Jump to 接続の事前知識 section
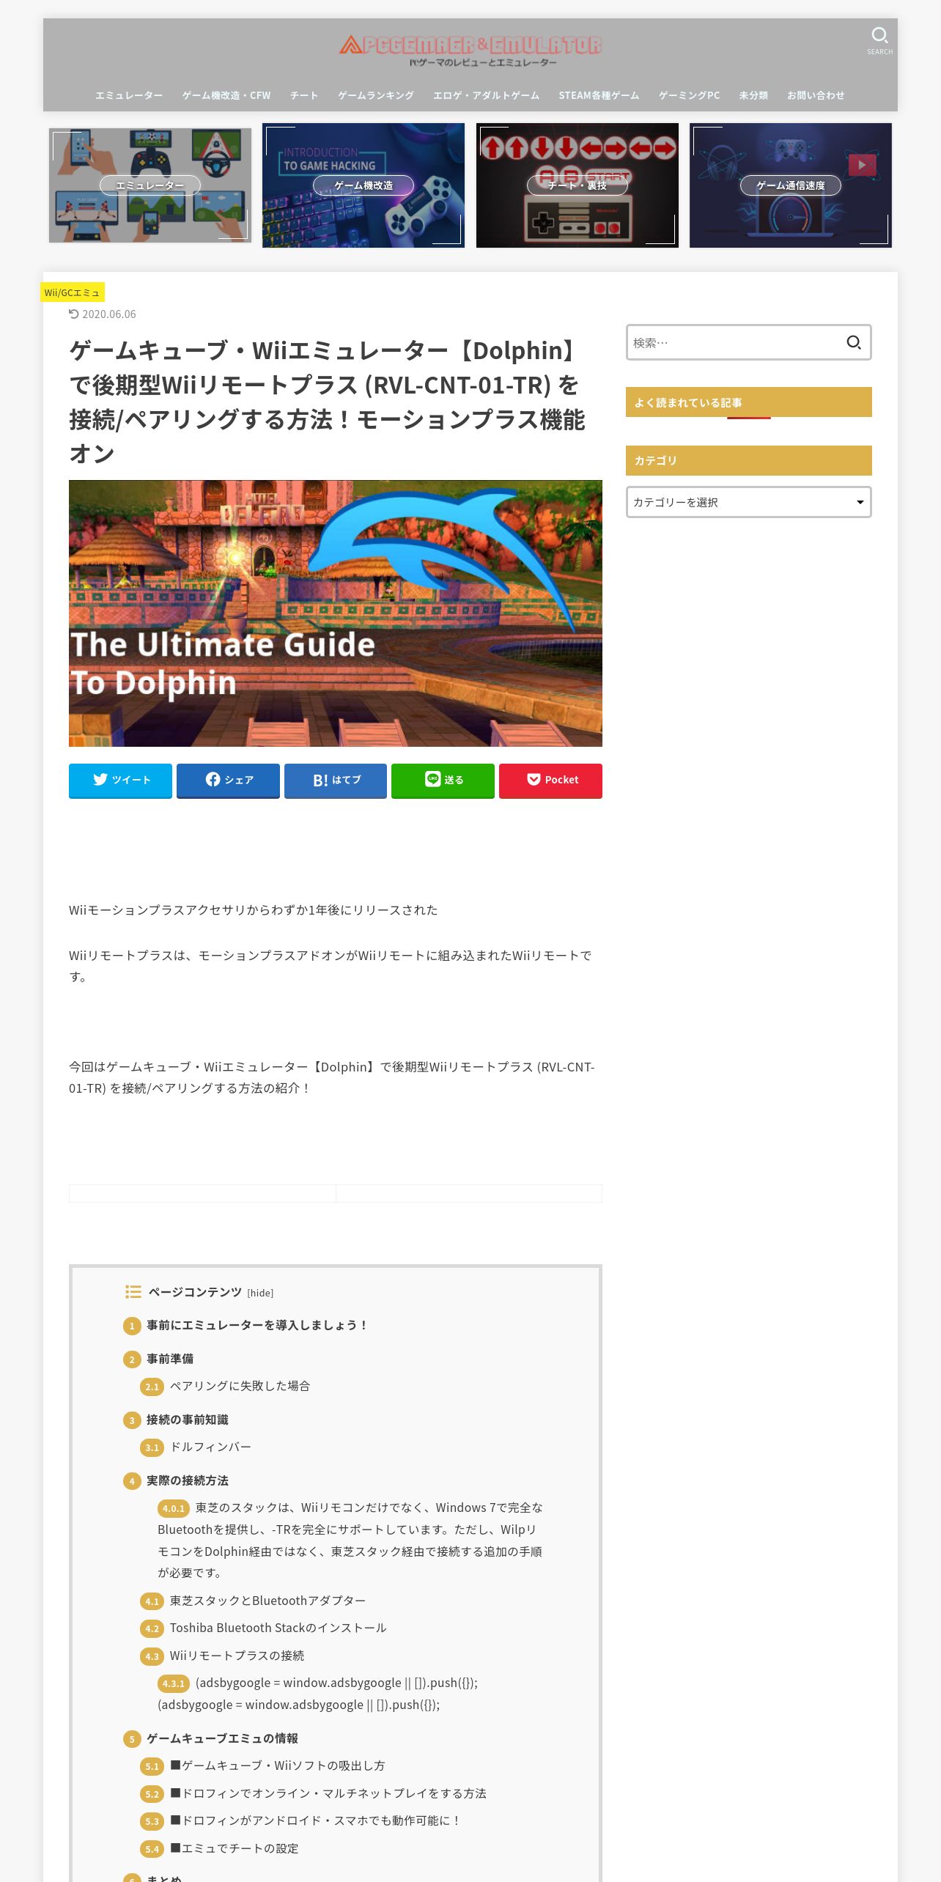Viewport: 941px width, 1882px height. click(187, 1420)
